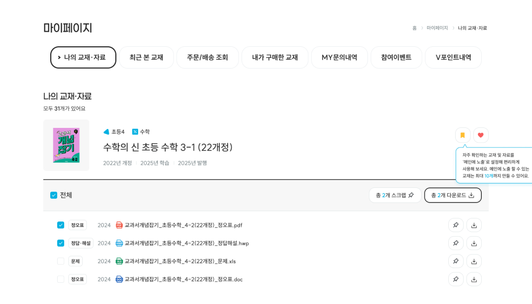
Task: Click the red heart favorite icon
Action: (480, 135)
